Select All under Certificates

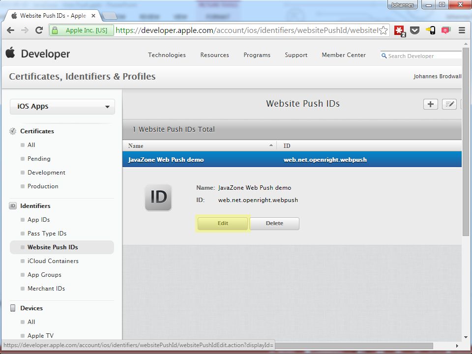pos(31,145)
